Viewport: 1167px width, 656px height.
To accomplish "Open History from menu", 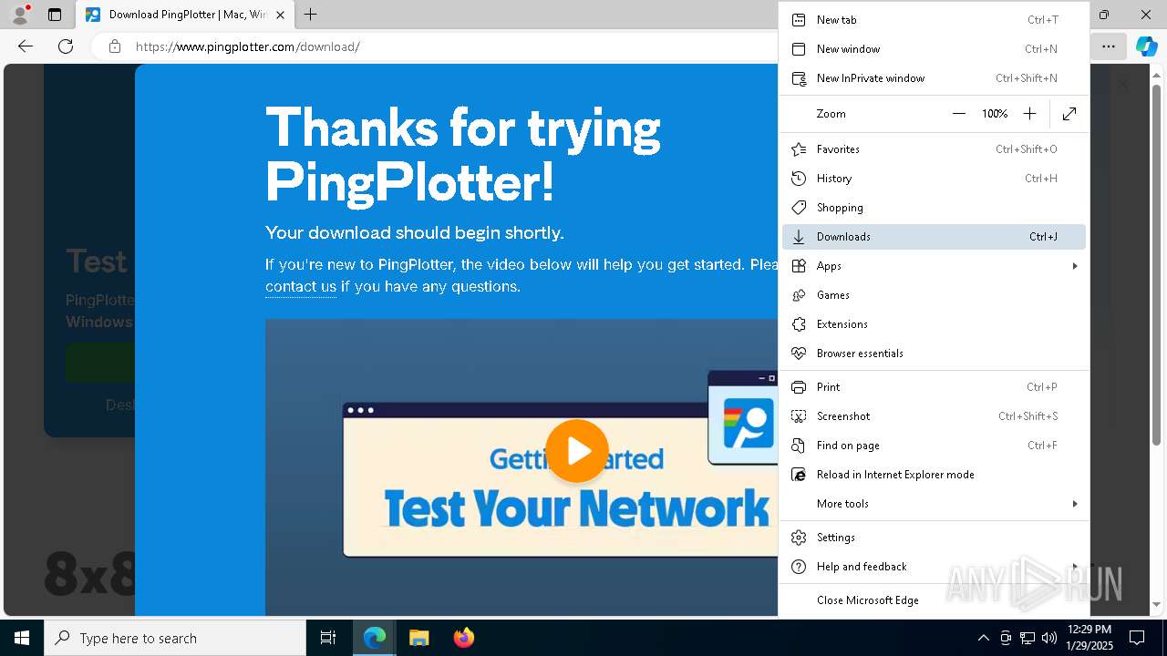I will 934,179.
